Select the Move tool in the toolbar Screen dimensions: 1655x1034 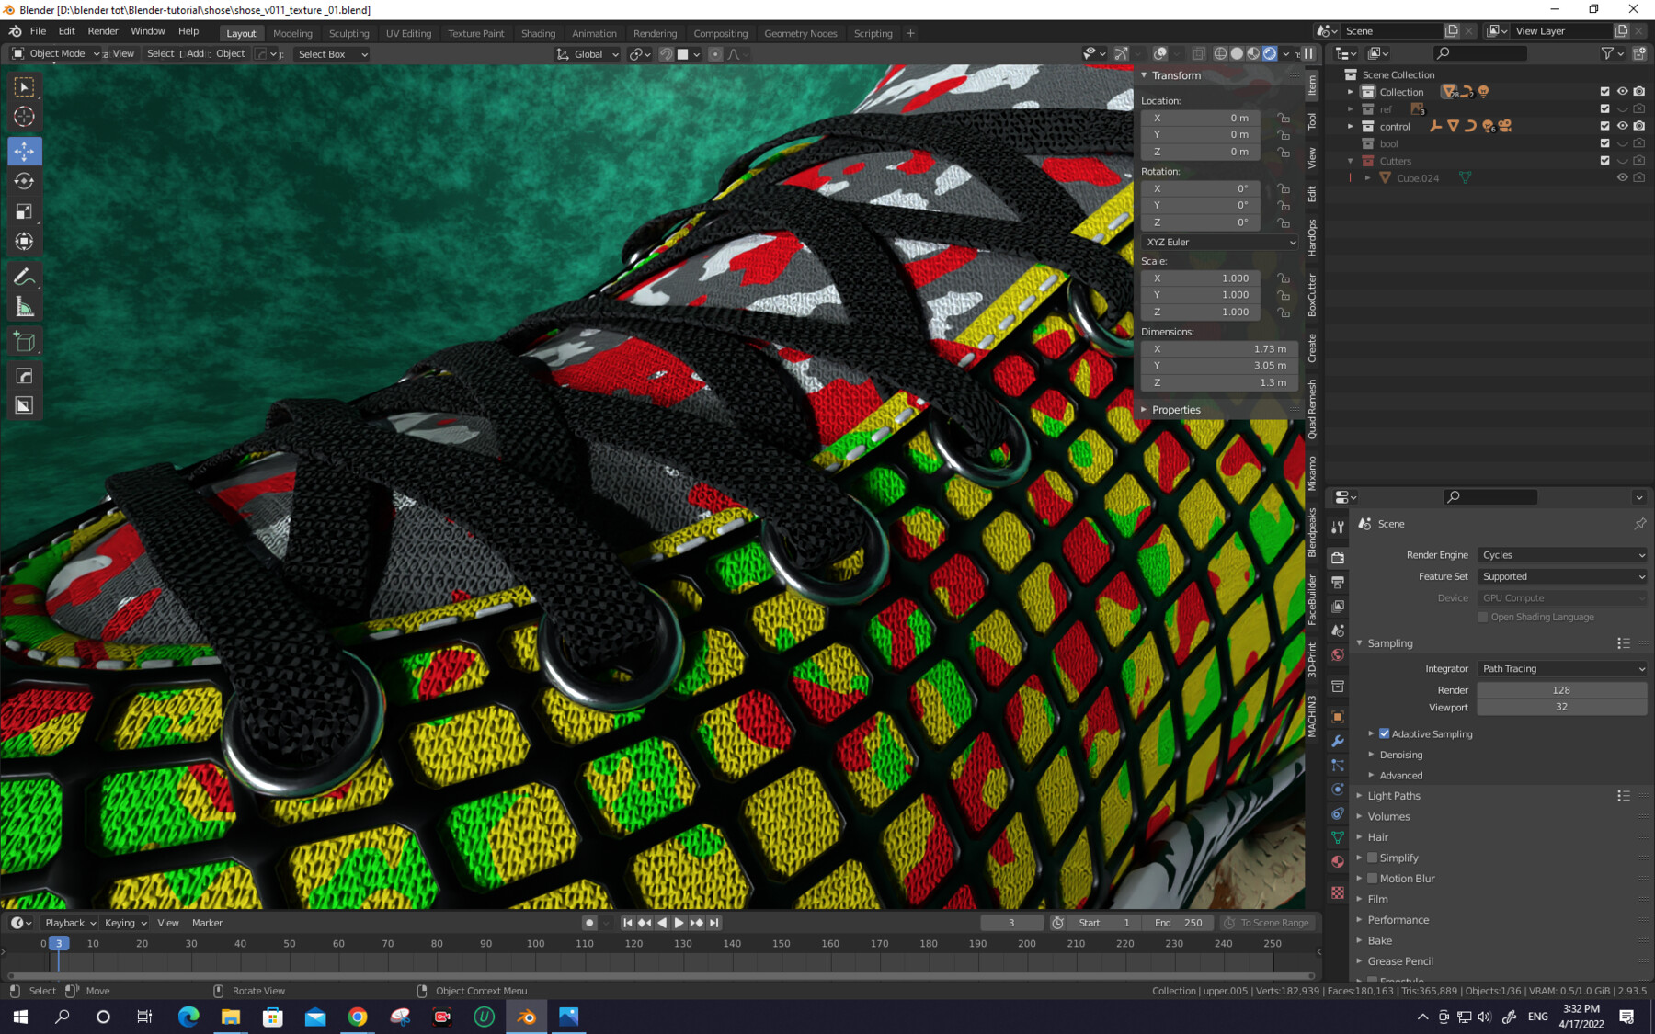23,151
